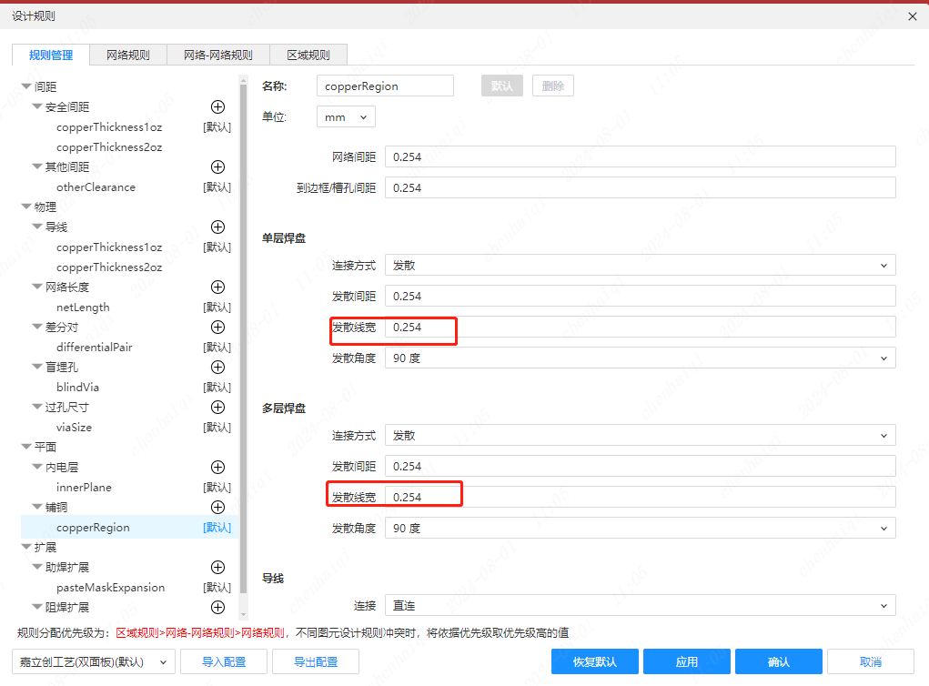Click the plus icon next to 过孔尺寸
The height and width of the screenshot is (686, 929).
(217, 408)
